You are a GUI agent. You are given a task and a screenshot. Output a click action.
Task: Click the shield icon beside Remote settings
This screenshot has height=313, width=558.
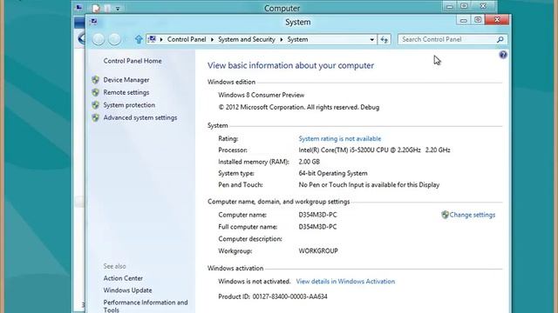click(x=95, y=92)
